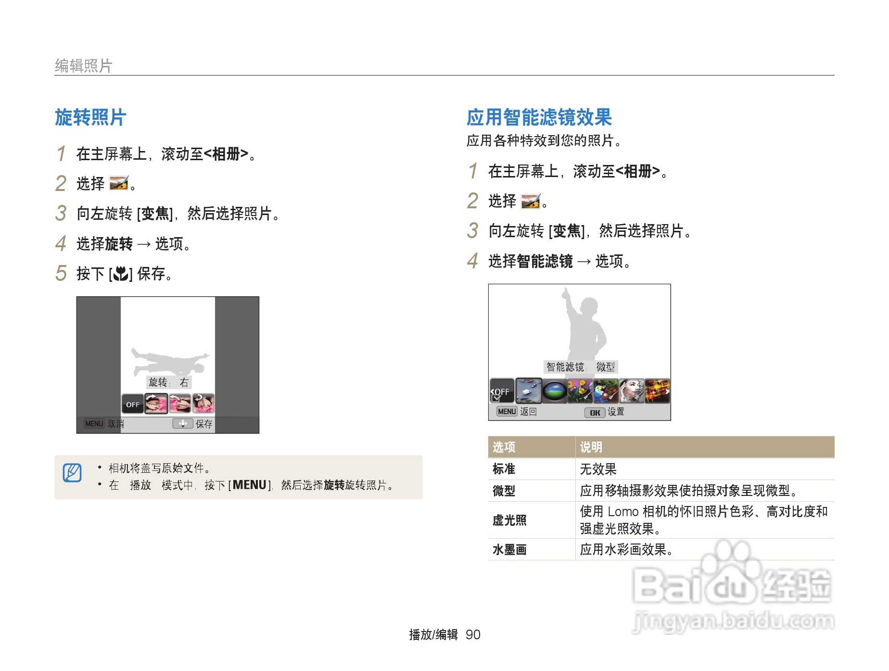
Task: Choose the rotate-left photo thumbnail
Action: tap(180, 404)
